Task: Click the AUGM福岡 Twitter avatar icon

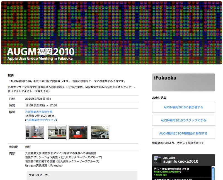Action: 158,160
